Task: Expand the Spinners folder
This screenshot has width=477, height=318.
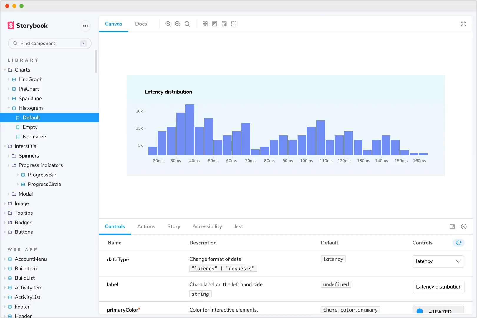Action: click(x=9, y=156)
